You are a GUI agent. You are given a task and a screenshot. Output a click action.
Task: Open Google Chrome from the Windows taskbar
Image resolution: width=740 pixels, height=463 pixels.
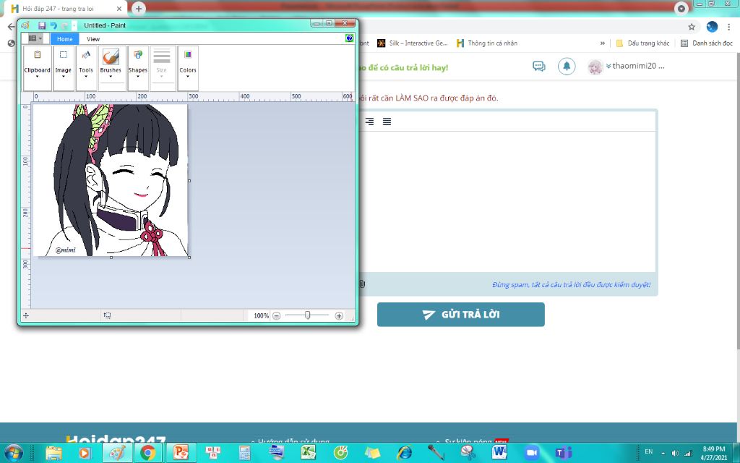click(147, 453)
